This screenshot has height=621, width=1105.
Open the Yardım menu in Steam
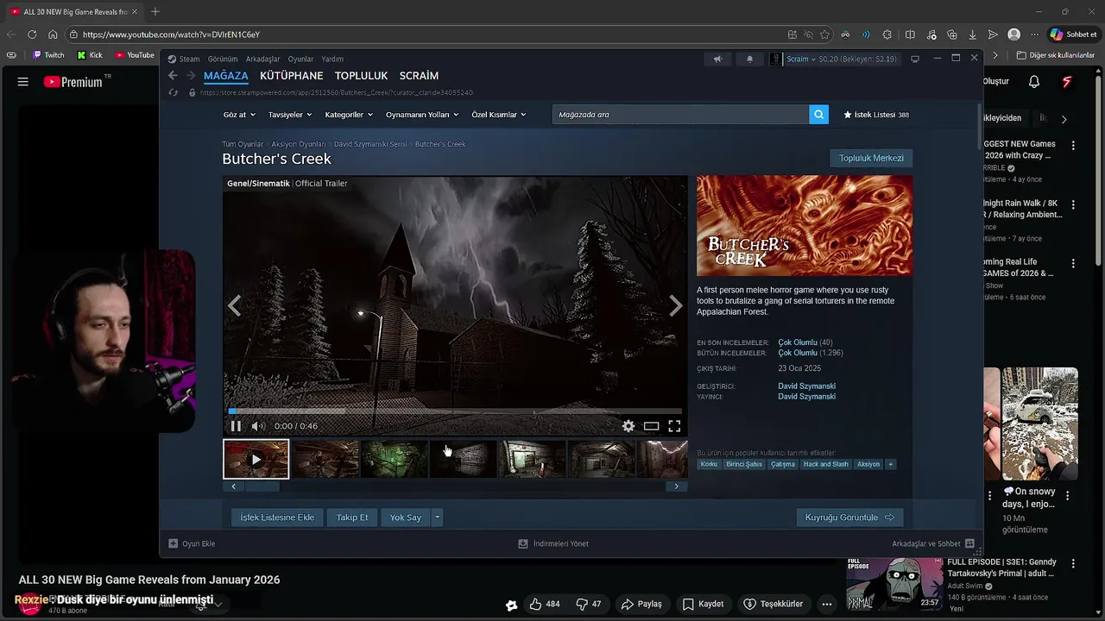332,60
